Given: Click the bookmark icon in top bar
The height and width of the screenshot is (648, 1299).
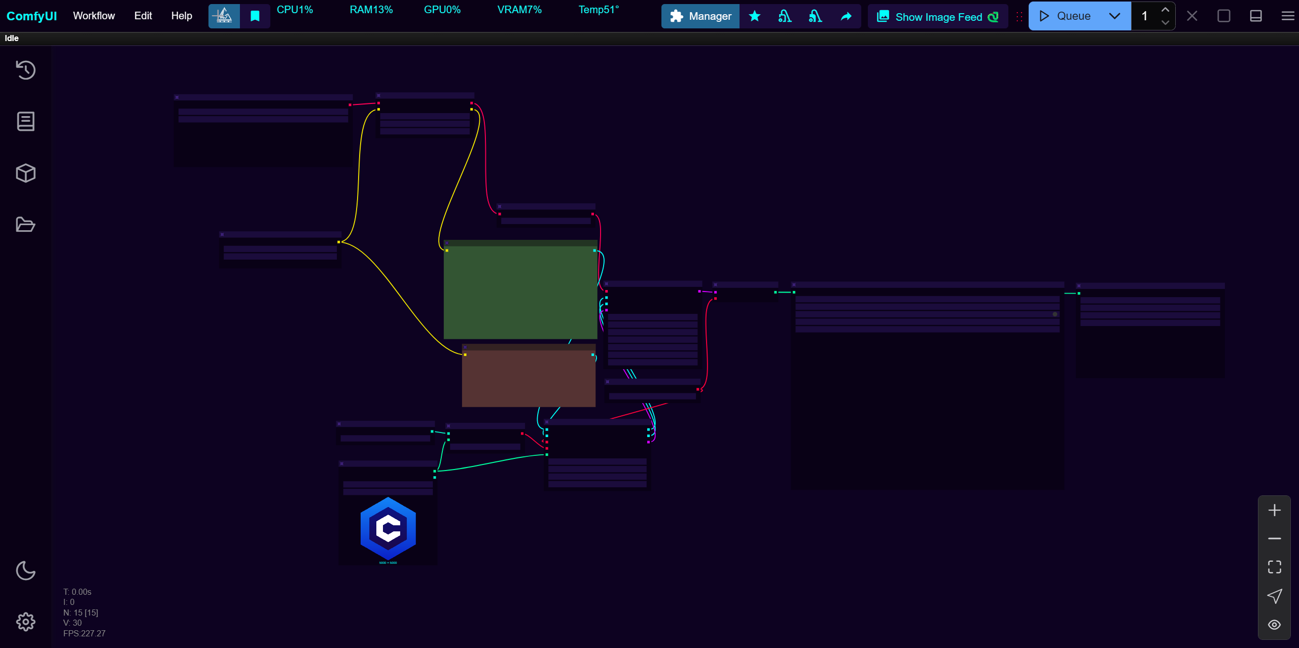Looking at the screenshot, I should [x=255, y=16].
